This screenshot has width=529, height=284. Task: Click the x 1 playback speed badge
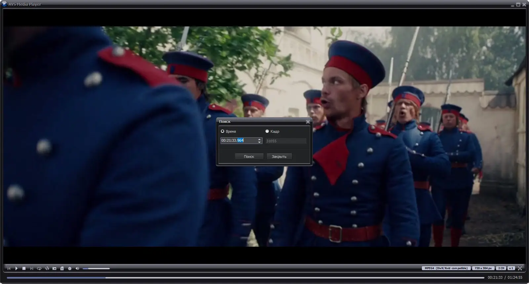[x=511, y=268]
